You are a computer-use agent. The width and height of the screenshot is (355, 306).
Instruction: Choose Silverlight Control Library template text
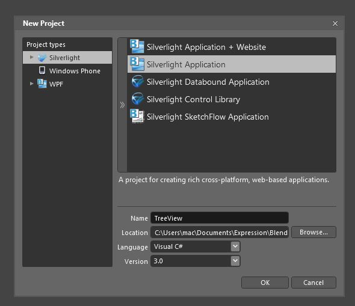[193, 100]
